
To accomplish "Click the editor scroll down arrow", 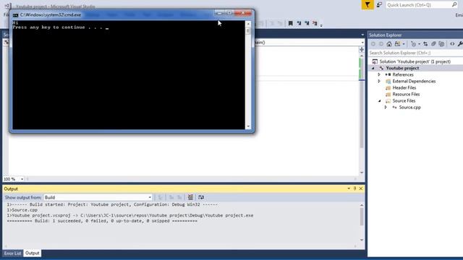I will (362, 173).
